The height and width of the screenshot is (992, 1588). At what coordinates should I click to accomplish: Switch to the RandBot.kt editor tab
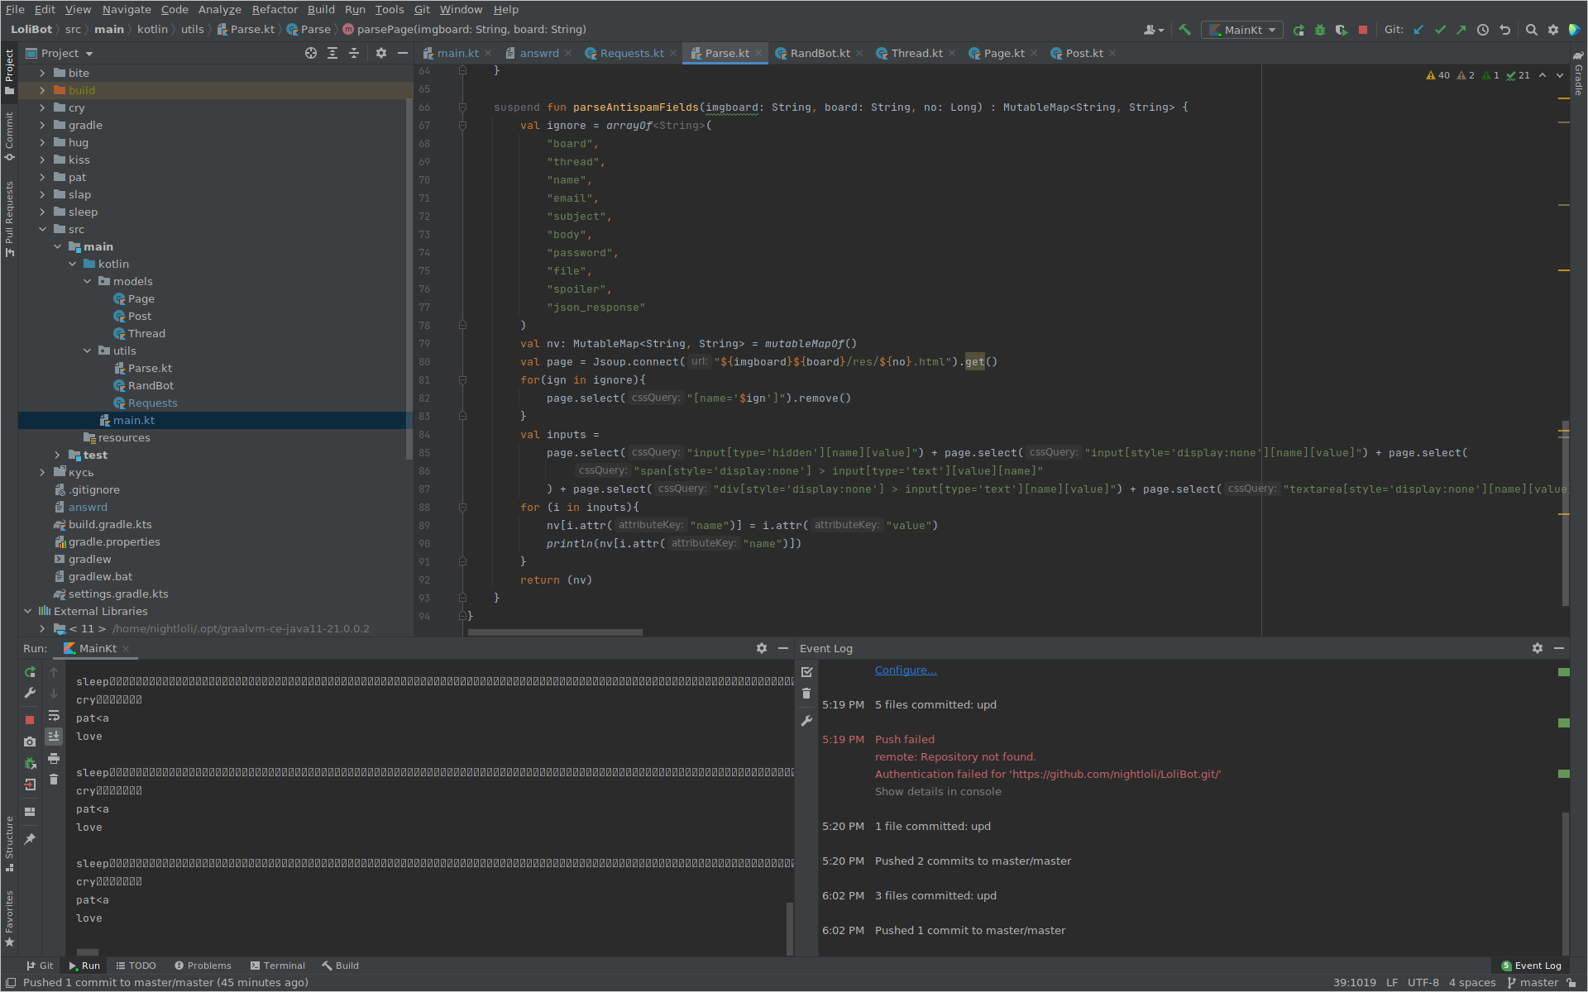tap(819, 53)
